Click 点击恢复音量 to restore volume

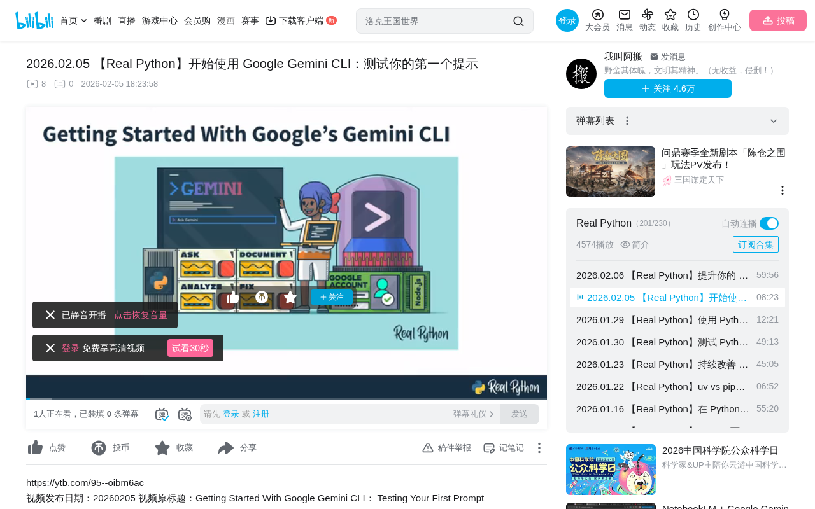141,315
